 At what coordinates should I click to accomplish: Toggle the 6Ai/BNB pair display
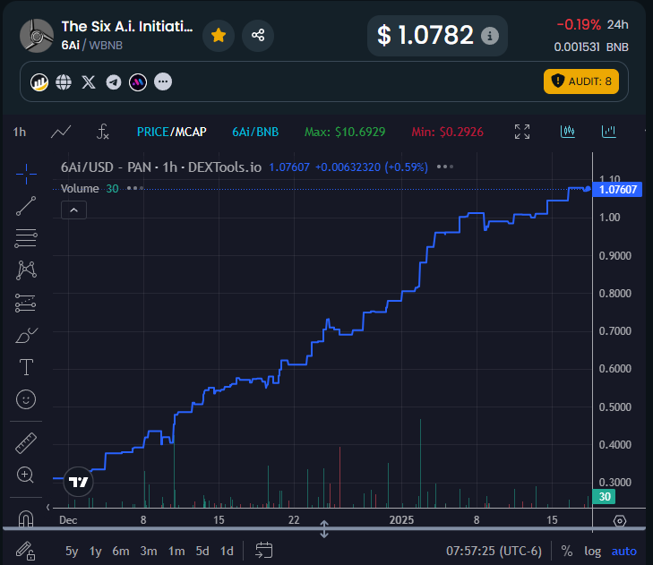coord(255,132)
